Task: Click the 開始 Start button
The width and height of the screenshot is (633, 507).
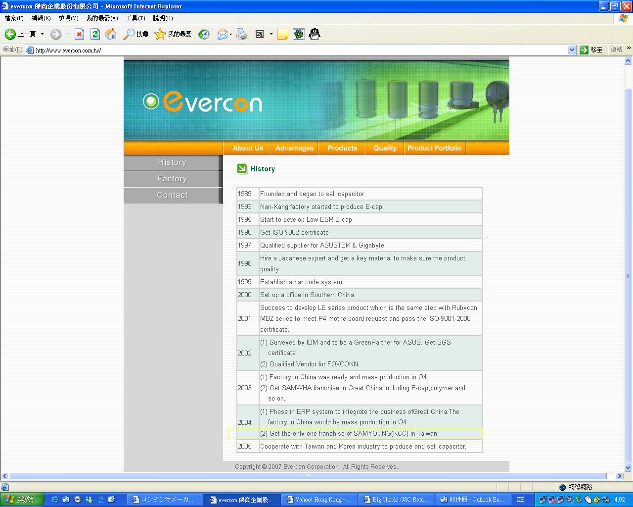Action: pyautogui.click(x=22, y=500)
